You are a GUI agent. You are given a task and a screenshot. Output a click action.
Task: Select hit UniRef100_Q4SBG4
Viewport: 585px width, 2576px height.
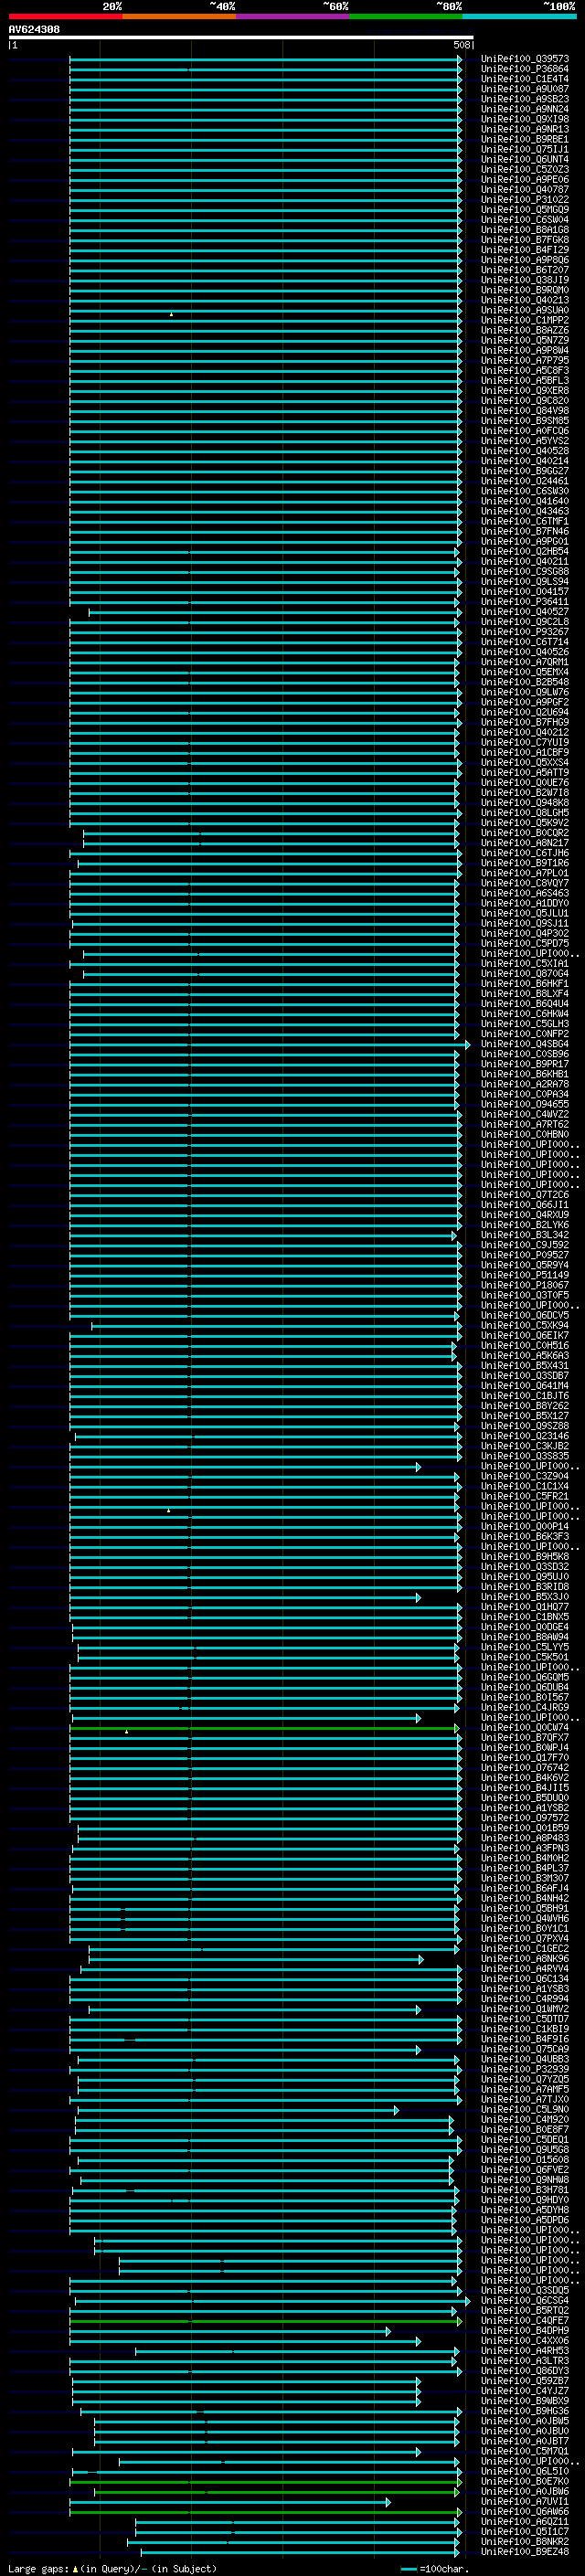(525, 1044)
